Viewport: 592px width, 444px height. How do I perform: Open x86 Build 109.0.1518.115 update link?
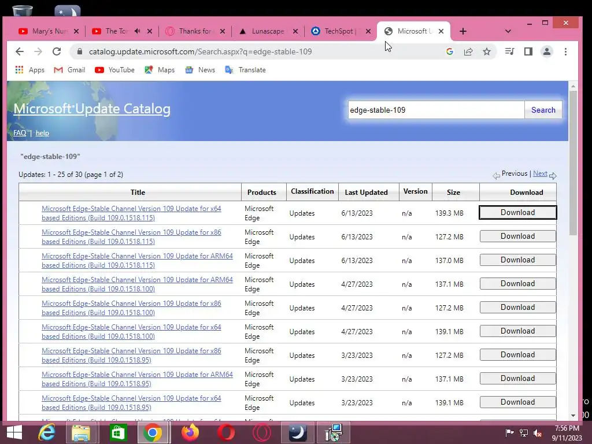click(131, 236)
